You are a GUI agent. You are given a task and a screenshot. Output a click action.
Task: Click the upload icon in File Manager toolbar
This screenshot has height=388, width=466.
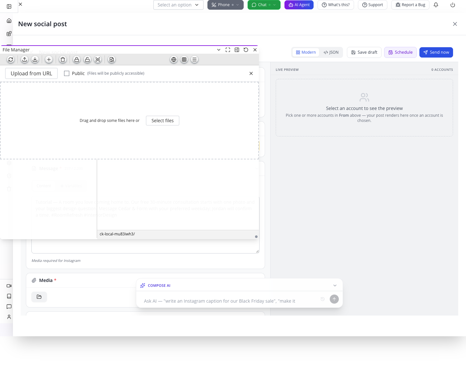(x=25, y=59)
